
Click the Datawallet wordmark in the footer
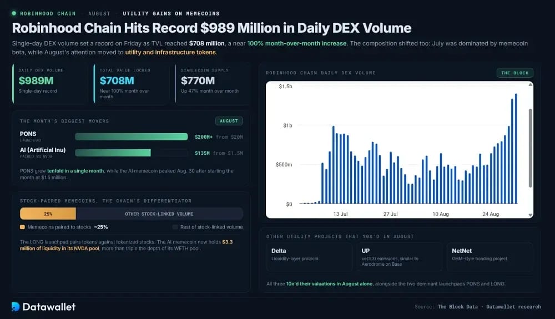pyautogui.click(x=49, y=307)
